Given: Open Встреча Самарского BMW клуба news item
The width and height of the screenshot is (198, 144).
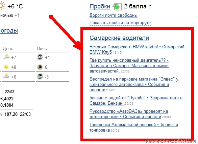Looking at the screenshot, I should [x=137, y=49].
